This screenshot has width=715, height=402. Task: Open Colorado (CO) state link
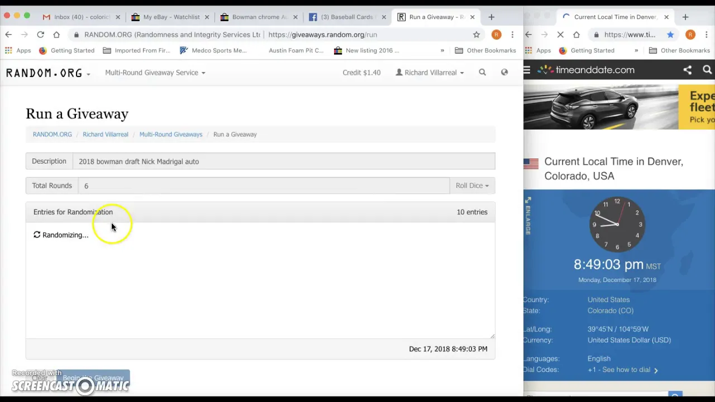click(610, 311)
